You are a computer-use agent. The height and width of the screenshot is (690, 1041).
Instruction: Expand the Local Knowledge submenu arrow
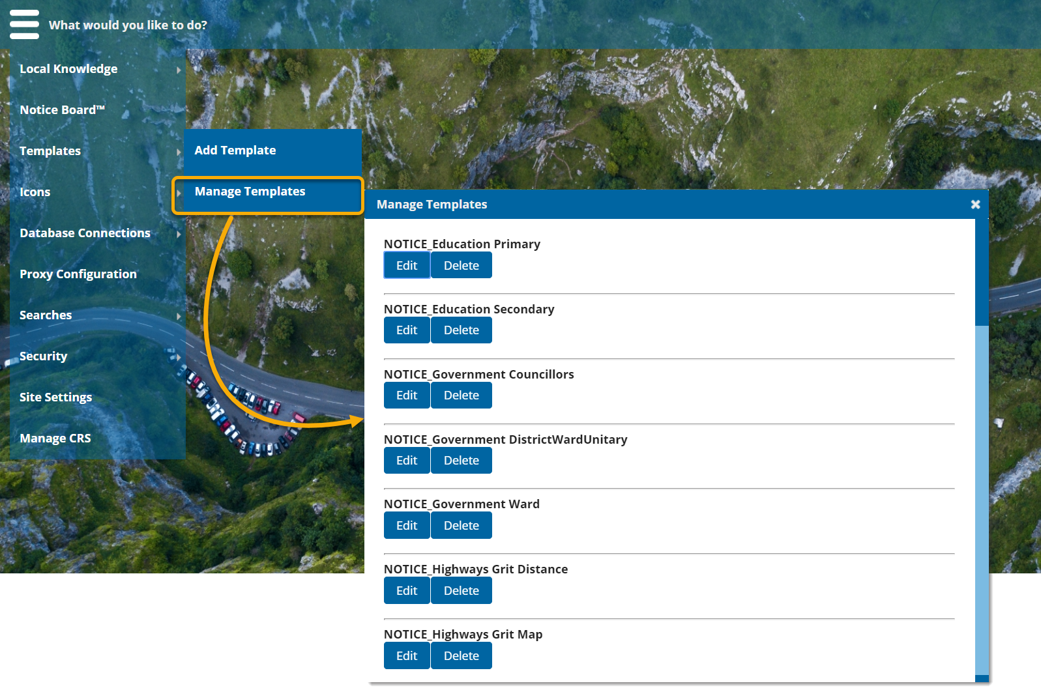tap(179, 70)
